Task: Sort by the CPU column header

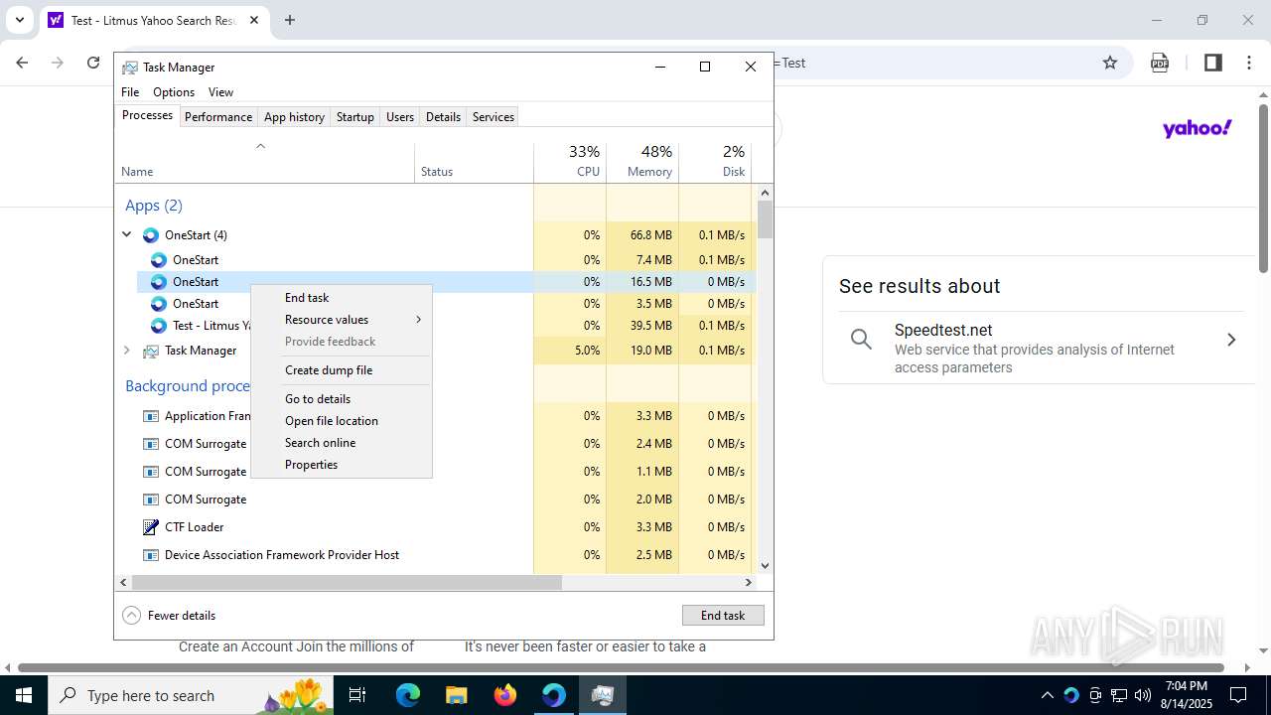Action: point(570,162)
